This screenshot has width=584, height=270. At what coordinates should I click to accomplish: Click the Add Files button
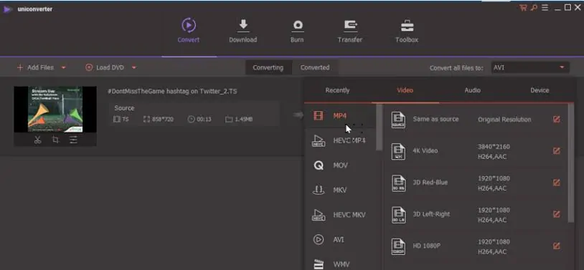tap(35, 68)
